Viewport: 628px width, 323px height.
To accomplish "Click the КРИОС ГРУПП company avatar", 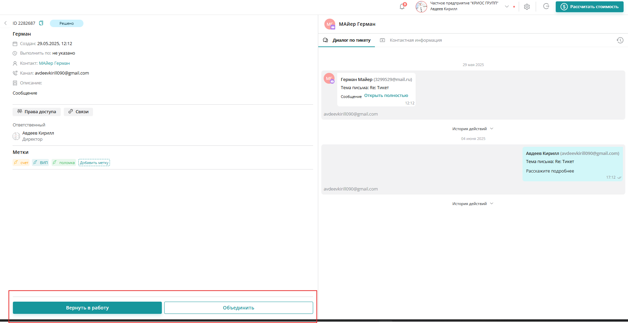I will click(421, 7).
